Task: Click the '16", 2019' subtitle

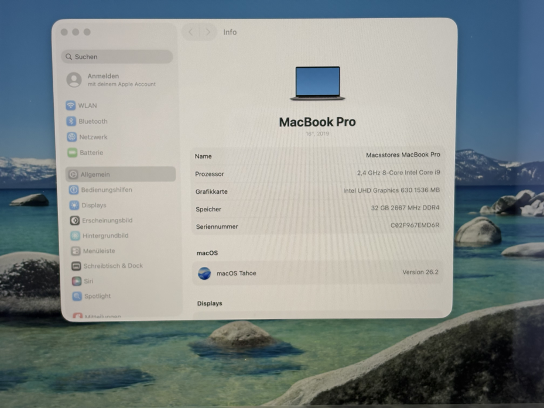Action: click(x=317, y=133)
